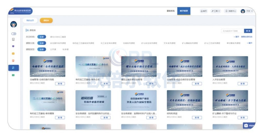Click 查看 for 入井安全教育

pyautogui.click(x=243, y=84)
